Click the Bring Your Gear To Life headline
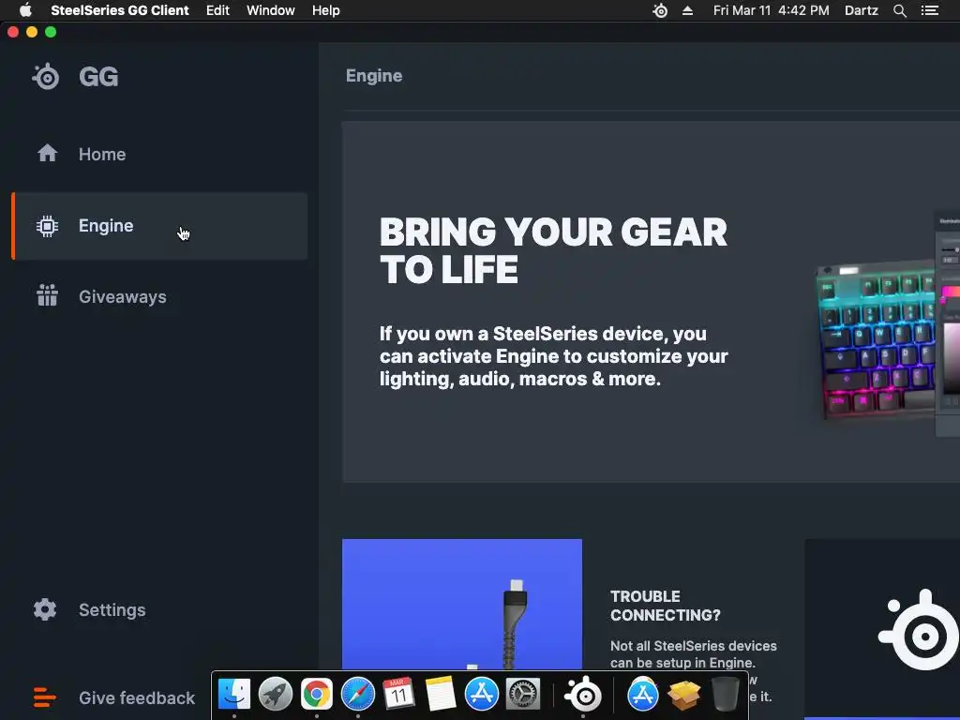The image size is (960, 720). (x=553, y=251)
